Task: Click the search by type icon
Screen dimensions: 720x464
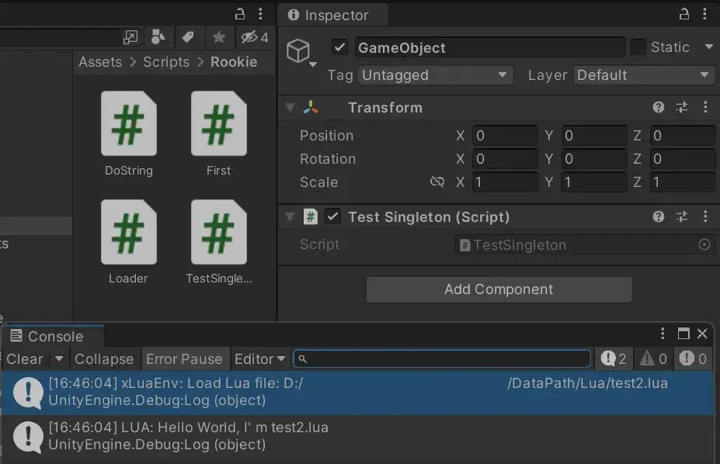Action: tap(158, 37)
